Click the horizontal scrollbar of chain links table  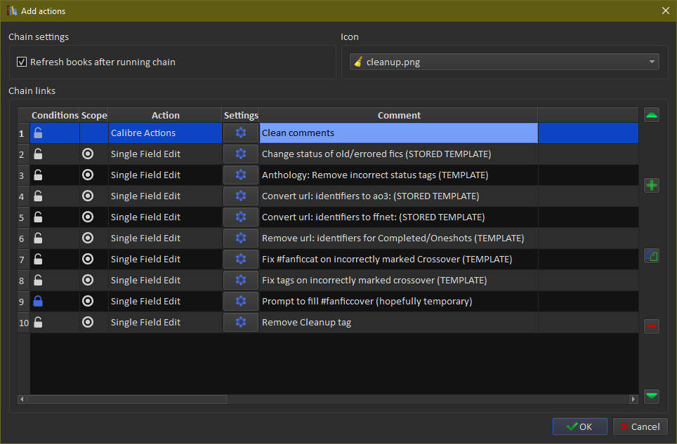[126, 399]
